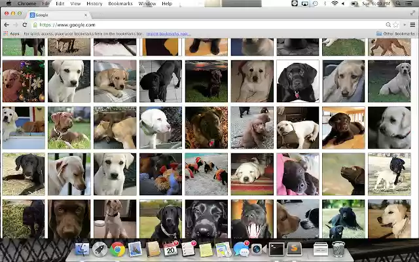Open Finder from the Dock

[x=82, y=250]
